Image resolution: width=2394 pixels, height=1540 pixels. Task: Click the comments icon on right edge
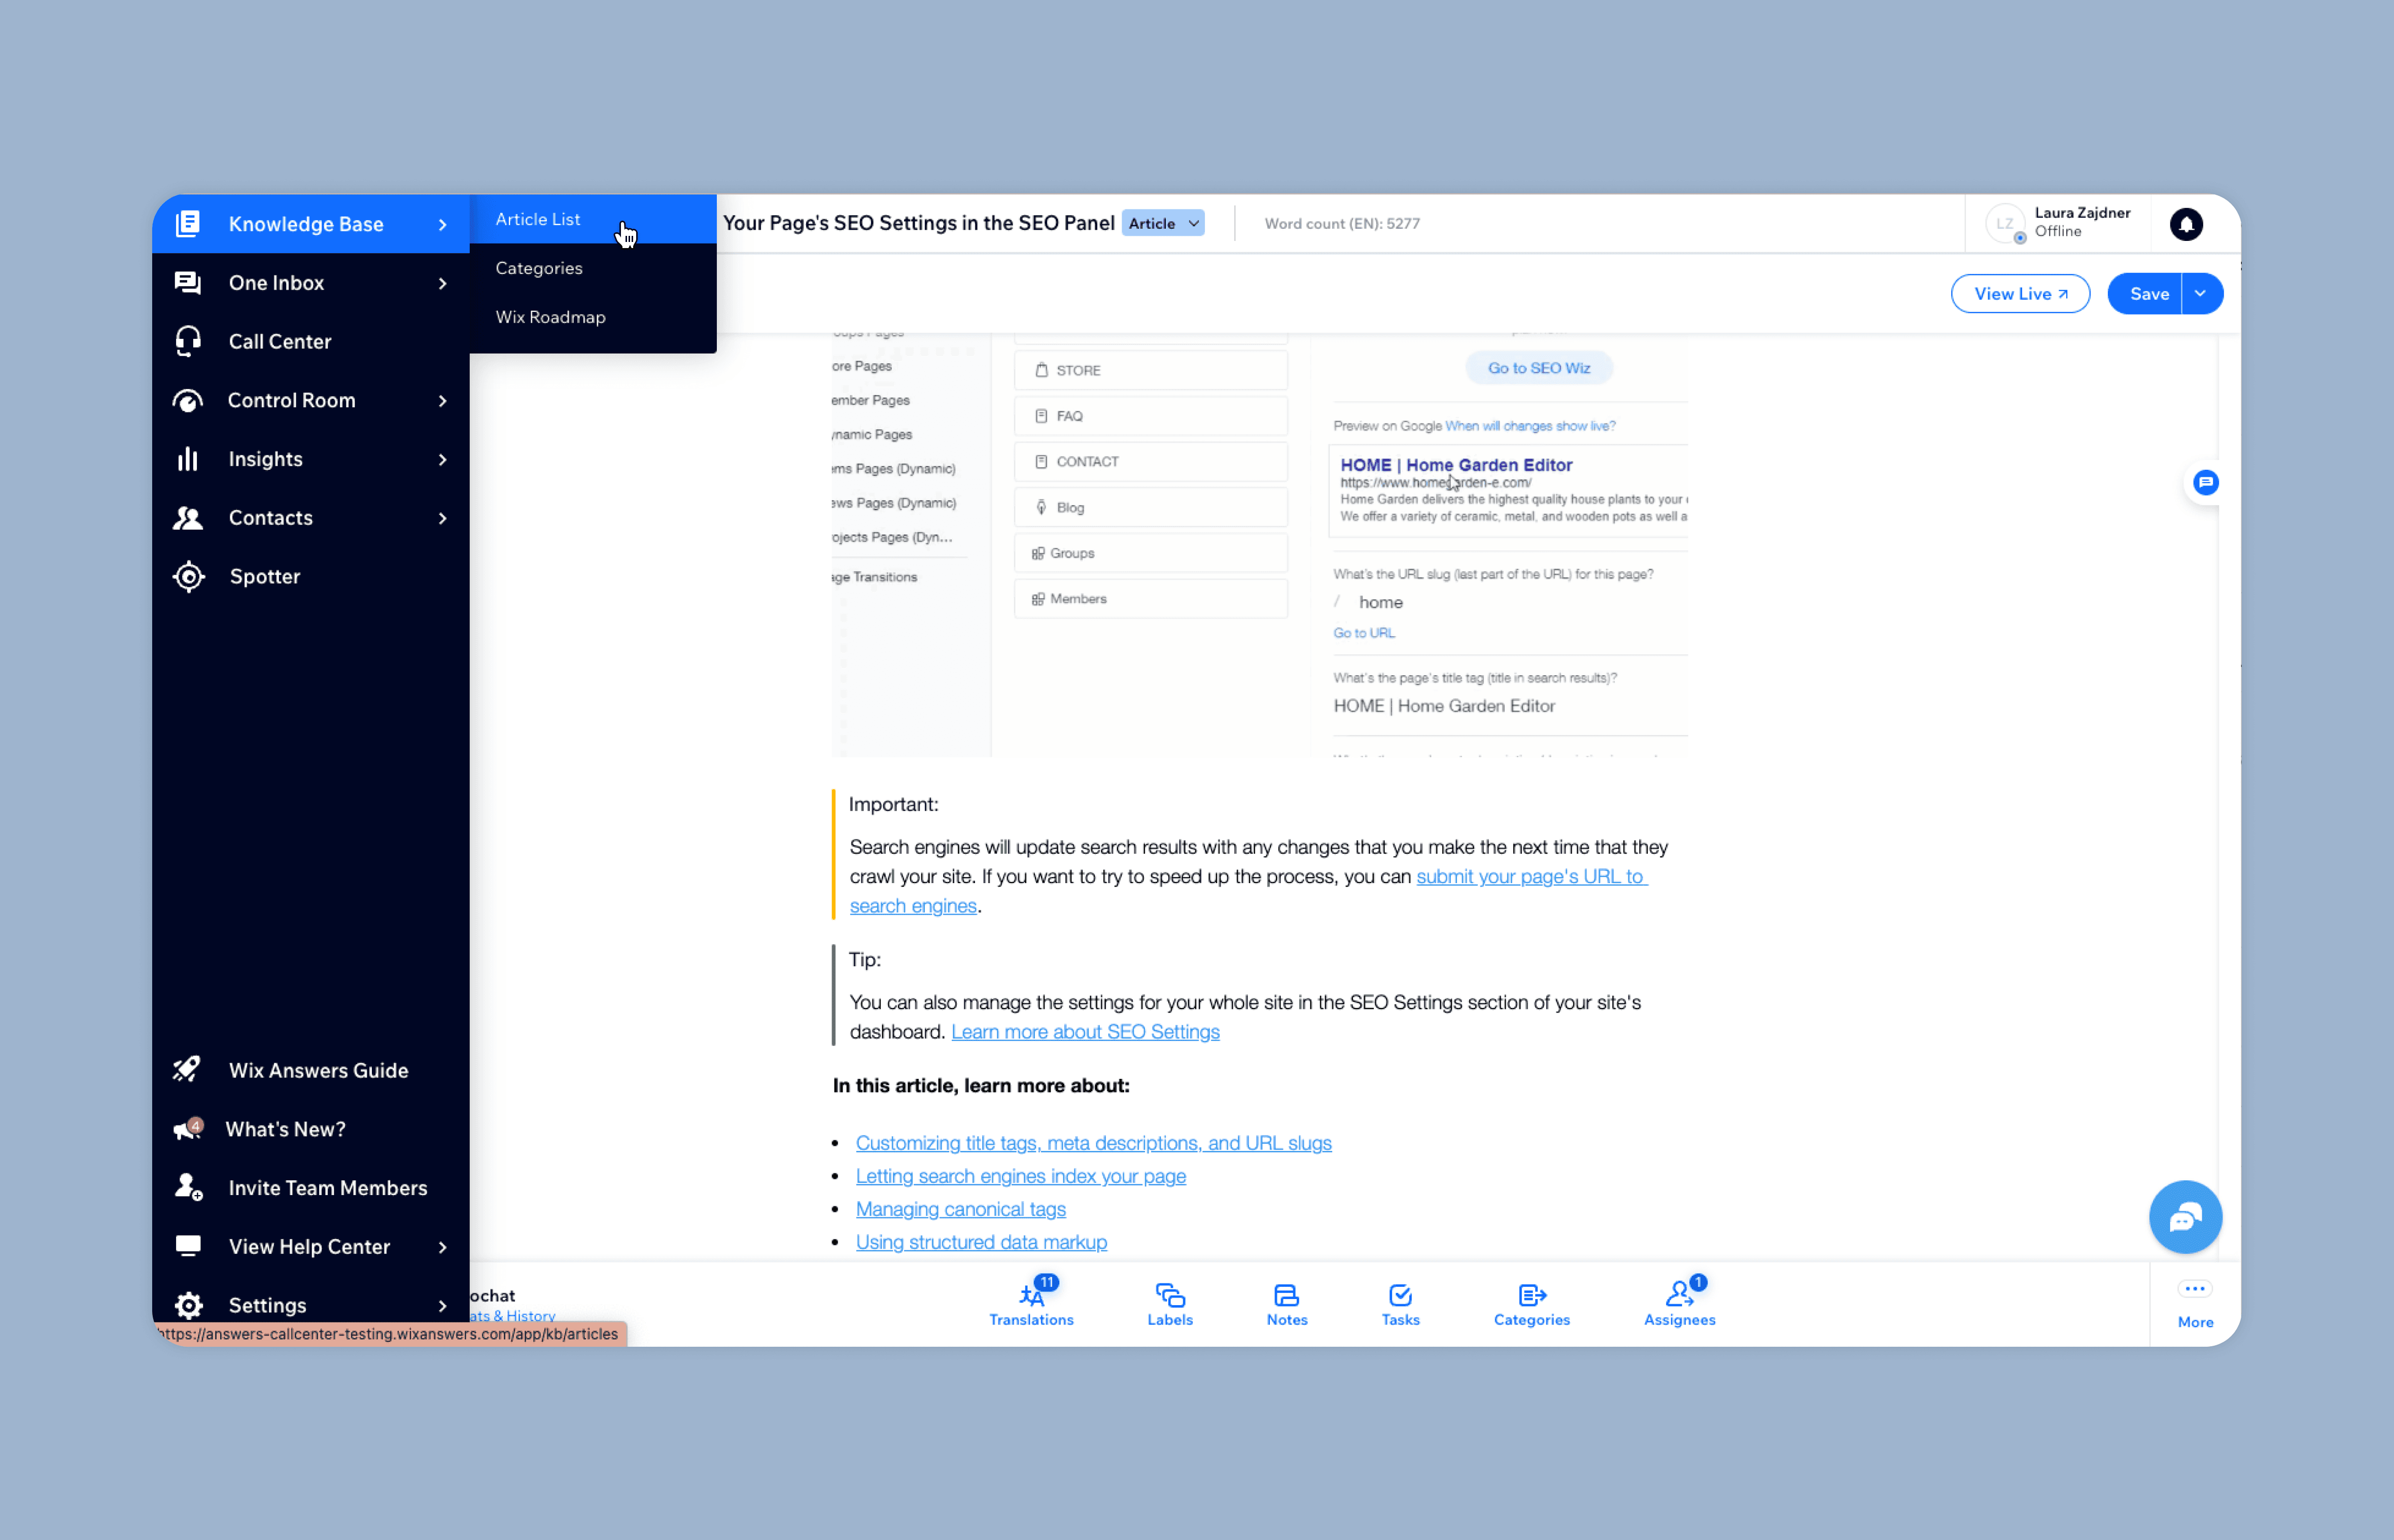(2205, 483)
